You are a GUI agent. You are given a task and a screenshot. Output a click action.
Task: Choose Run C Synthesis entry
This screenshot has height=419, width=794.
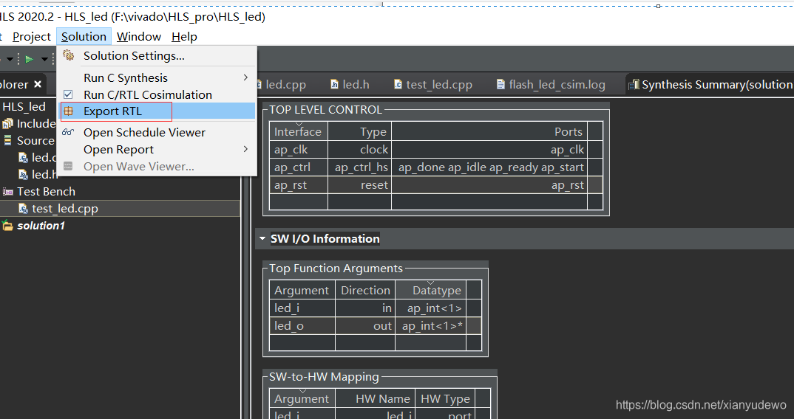coord(126,78)
